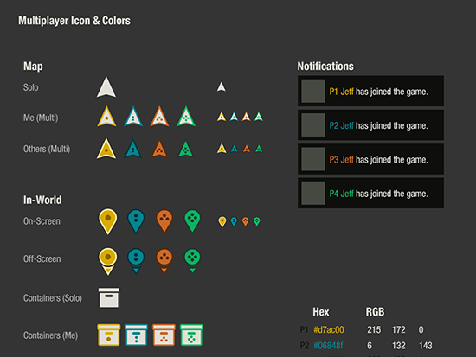Click the P2 hex value #06848f
The height and width of the screenshot is (357, 476).
[x=328, y=346]
